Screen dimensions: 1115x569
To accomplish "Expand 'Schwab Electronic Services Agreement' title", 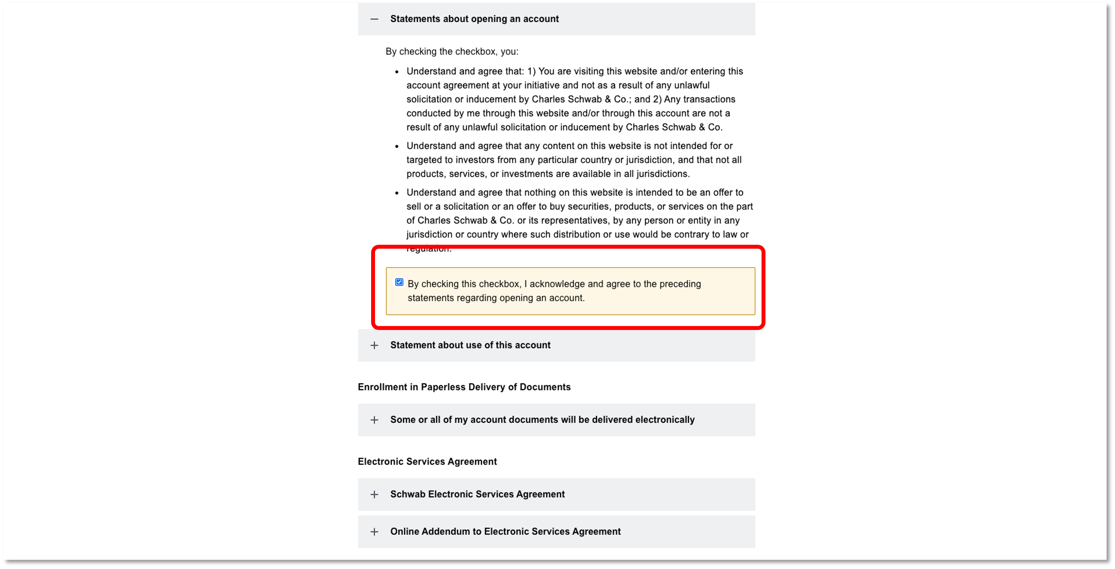I will coord(477,494).
